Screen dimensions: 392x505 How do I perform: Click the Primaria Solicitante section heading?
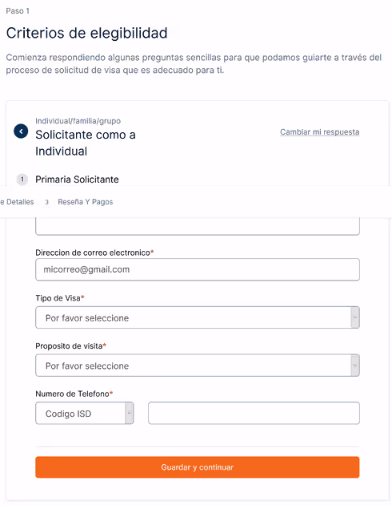(77, 180)
